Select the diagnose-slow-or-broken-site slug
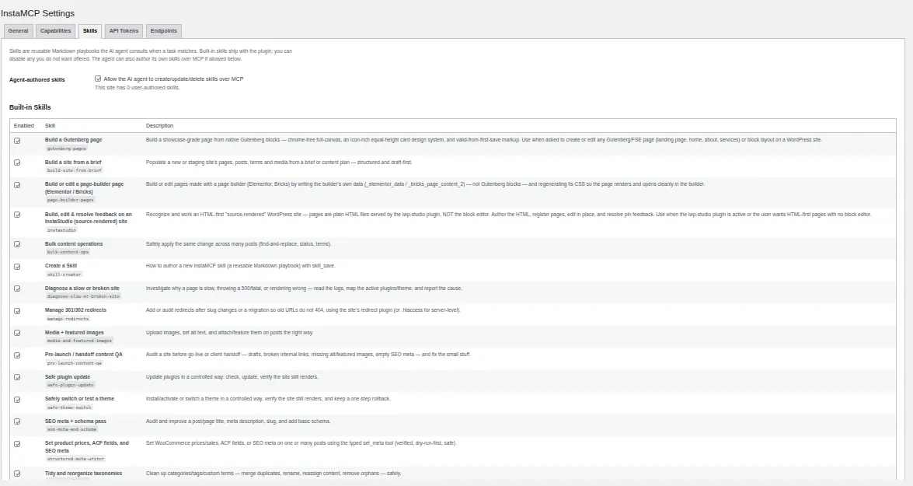 click(x=83, y=296)
